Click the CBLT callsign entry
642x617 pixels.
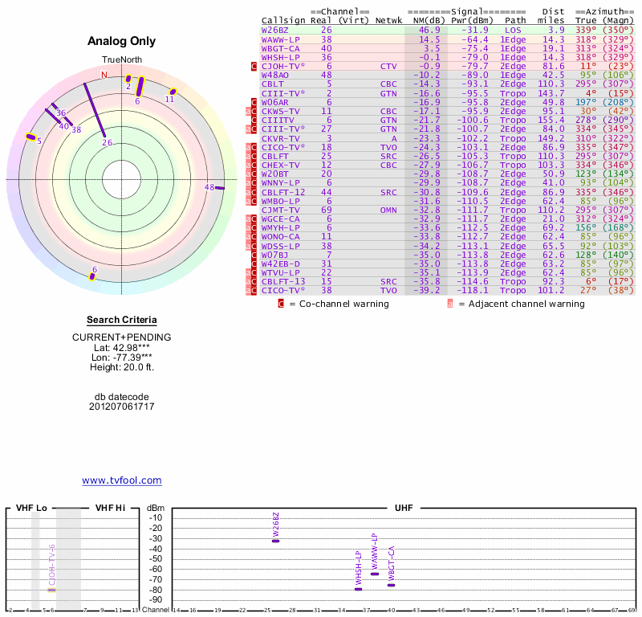tap(273, 84)
